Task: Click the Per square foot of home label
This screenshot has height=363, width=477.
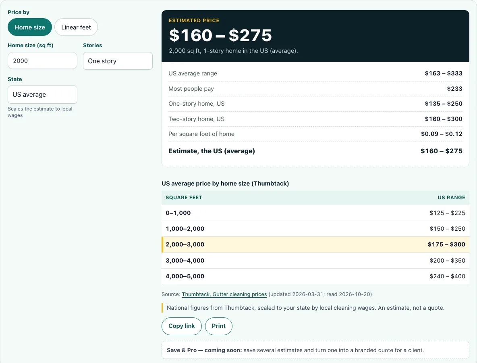Action: point(201,134)
